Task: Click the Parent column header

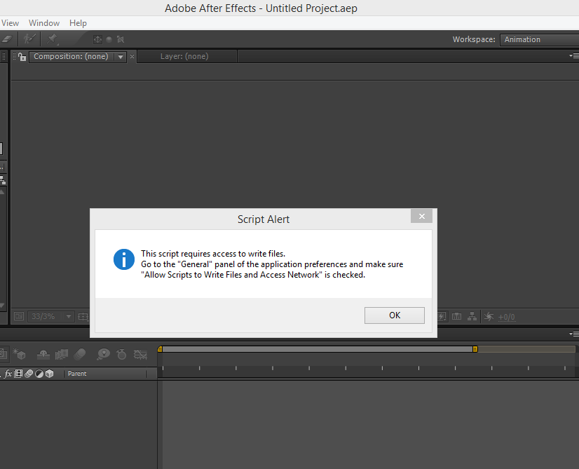Action: (x=77, y=374)
